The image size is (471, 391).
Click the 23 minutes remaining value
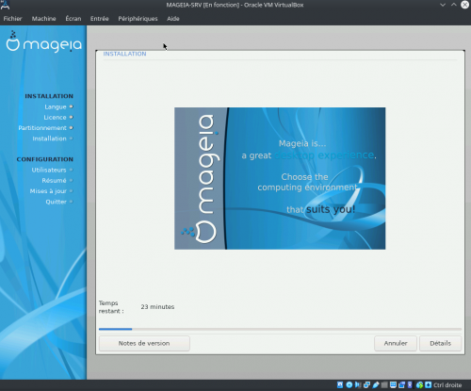[157, 307]
